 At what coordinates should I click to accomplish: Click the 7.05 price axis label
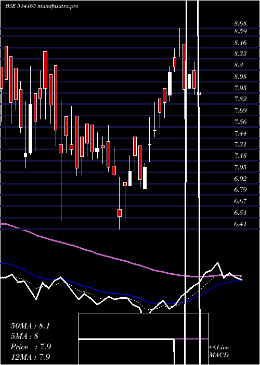[x=240, y=167]
